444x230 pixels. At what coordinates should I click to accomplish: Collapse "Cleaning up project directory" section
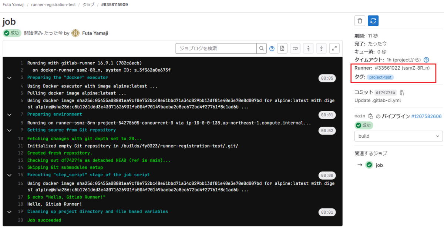coord(9,212)
